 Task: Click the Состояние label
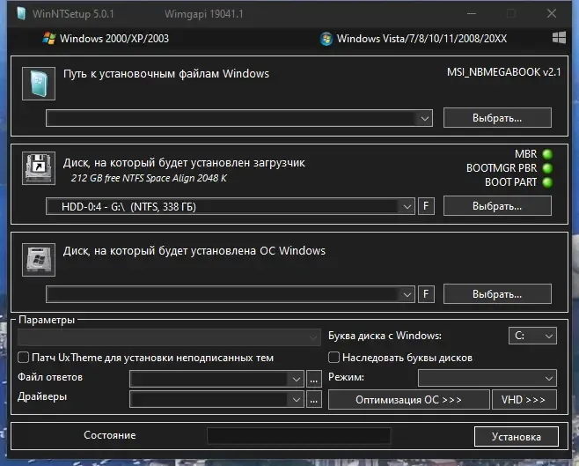[110, 435]
